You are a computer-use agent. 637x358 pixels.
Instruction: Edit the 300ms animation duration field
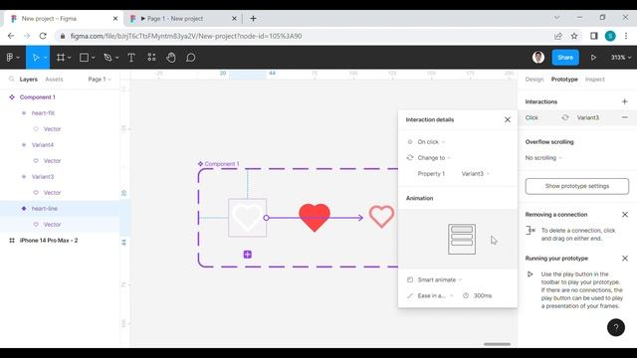pos(483,295)
